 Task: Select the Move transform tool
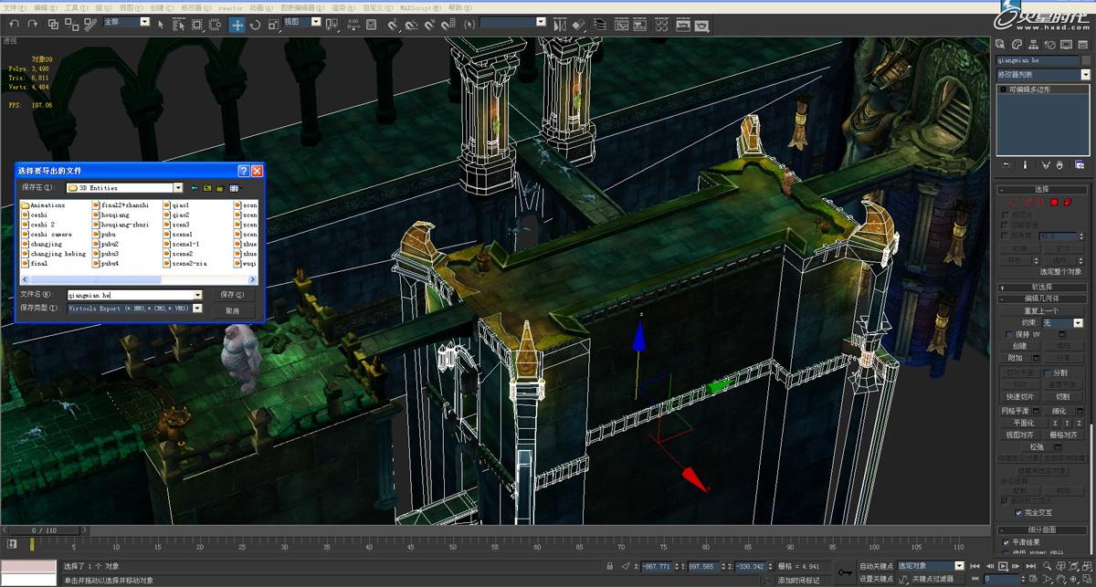click(237, 25)
